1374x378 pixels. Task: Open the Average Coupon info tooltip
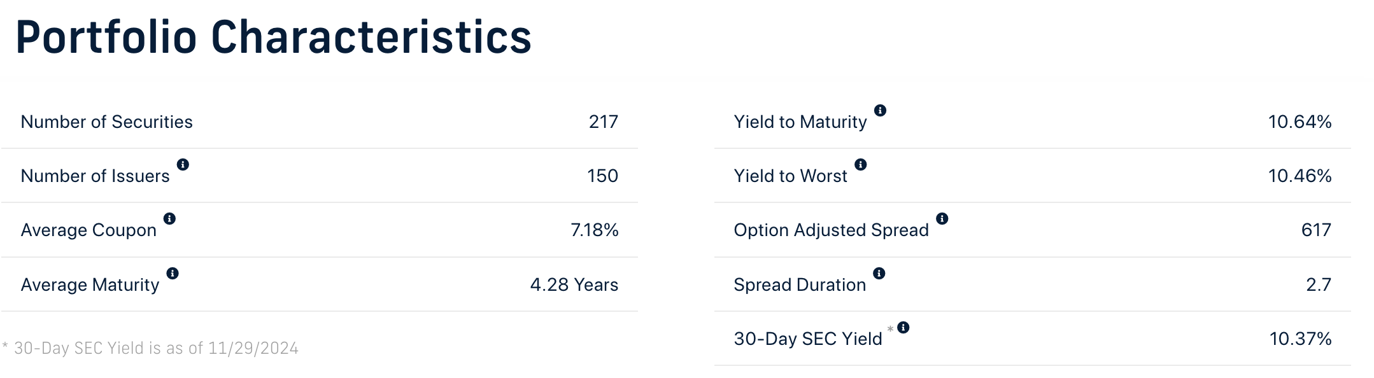[x=169, y=219]
